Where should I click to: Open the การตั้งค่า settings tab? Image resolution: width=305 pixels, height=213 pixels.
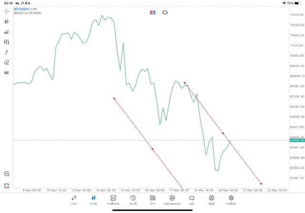231,200
